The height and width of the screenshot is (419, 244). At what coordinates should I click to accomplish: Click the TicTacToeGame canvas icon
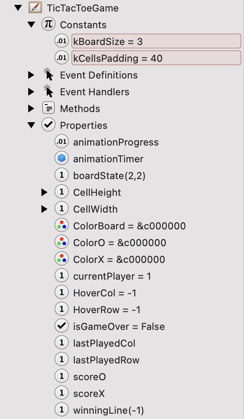35,8
